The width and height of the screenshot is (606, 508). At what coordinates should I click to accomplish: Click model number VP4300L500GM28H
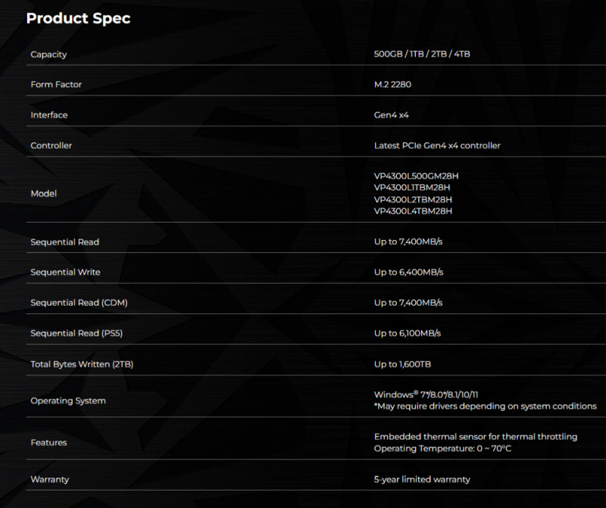click(x=416, y=176)
